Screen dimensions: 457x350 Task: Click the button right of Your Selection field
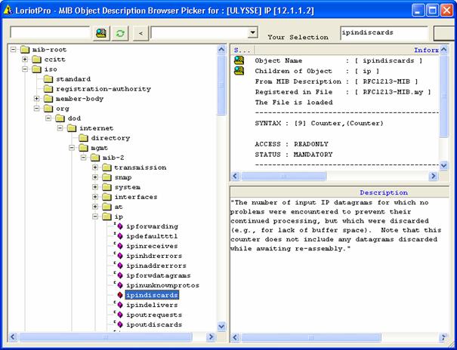[446, 33]
